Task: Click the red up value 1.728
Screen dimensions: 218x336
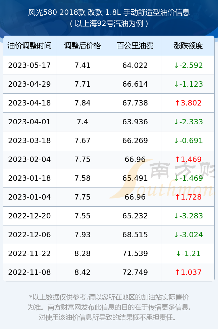Action: click(188, 197)
